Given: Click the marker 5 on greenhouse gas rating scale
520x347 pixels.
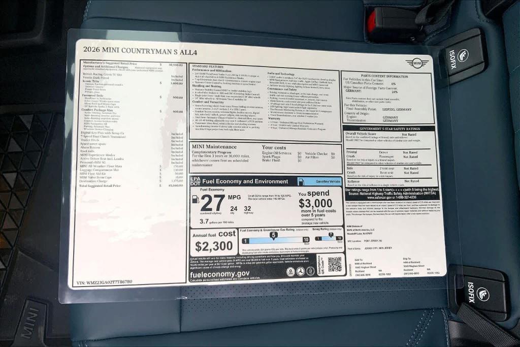Looking at the screenshot, I should (273, 235).
